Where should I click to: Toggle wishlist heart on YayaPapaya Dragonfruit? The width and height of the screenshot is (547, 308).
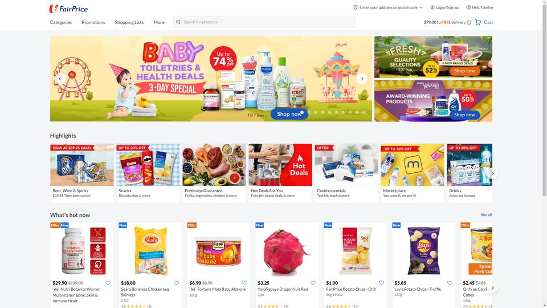pos(313,283)
